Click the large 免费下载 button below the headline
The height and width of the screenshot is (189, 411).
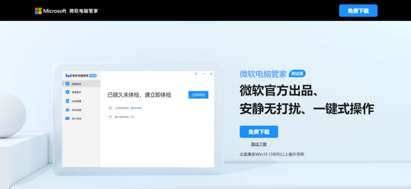point(259,132)
